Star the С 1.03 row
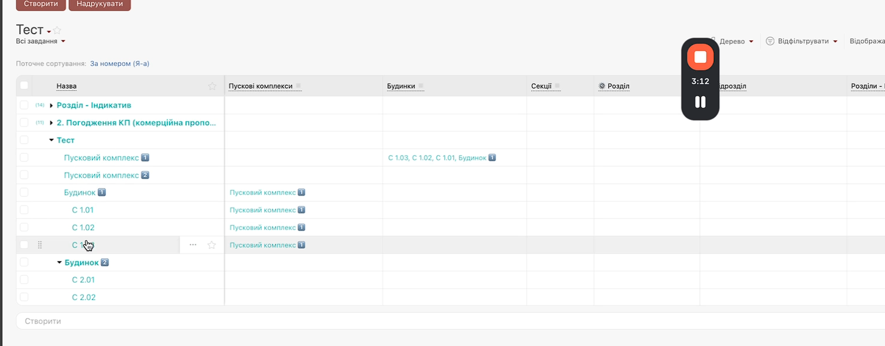 click(211, 245)
